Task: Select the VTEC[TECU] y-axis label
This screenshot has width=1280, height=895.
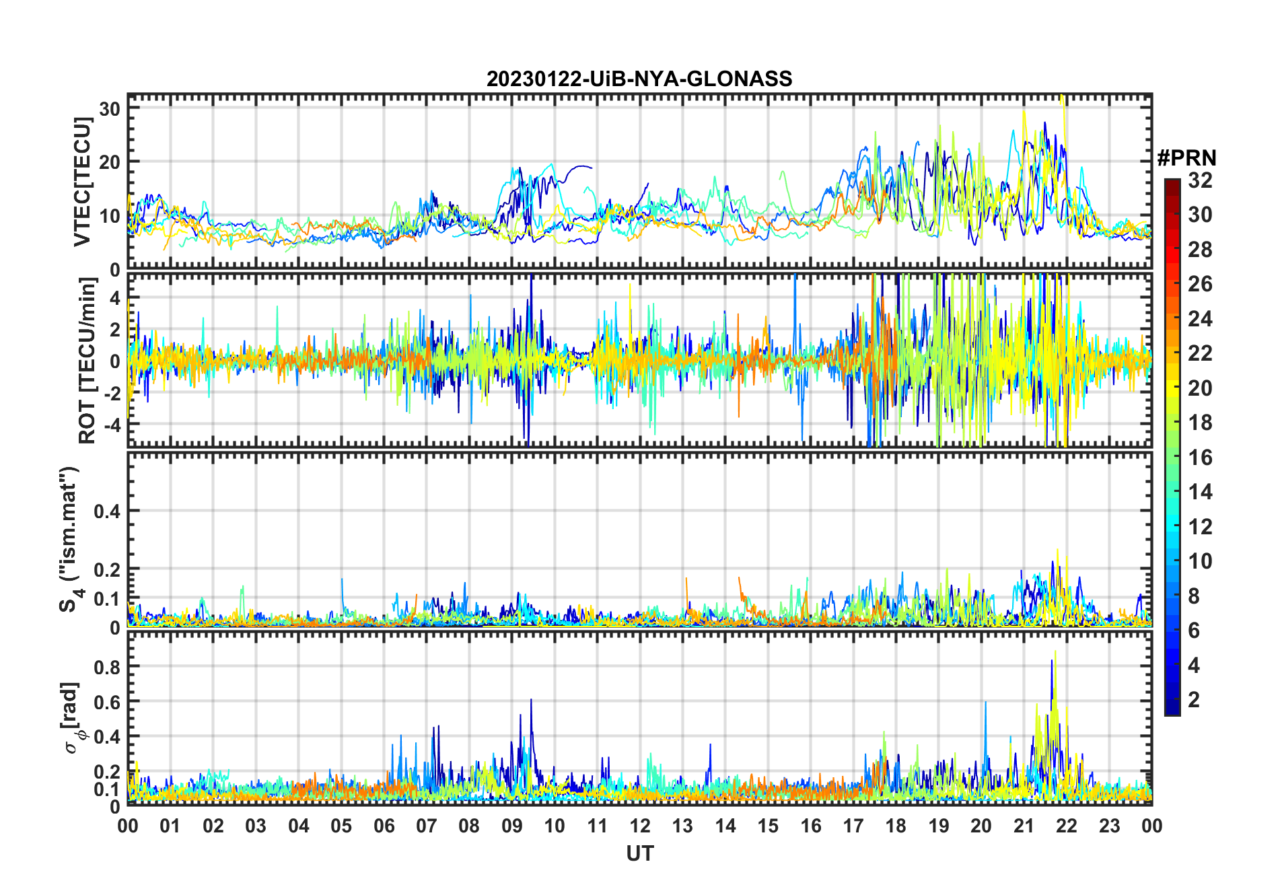Action: pyautogui.click(x=82, y=182)
